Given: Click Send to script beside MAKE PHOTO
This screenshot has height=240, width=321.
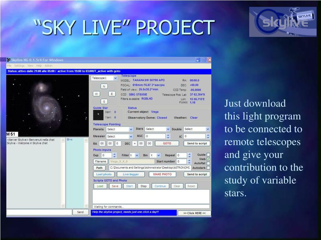Looking at the screenshot, I should click(197, 174).
